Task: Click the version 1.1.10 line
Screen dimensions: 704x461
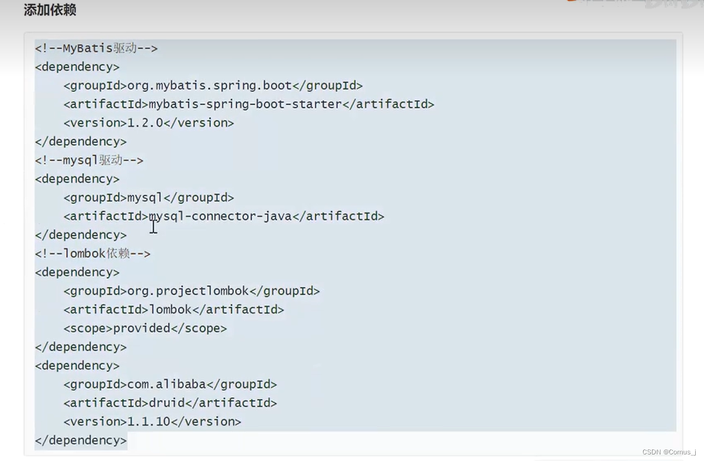Action: click(153, 422)
